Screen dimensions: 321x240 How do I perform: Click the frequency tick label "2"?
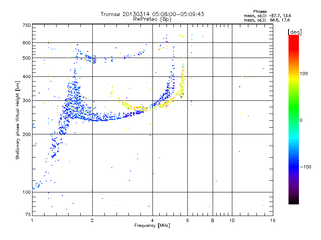pyautogui.click(x=92, y=220)
